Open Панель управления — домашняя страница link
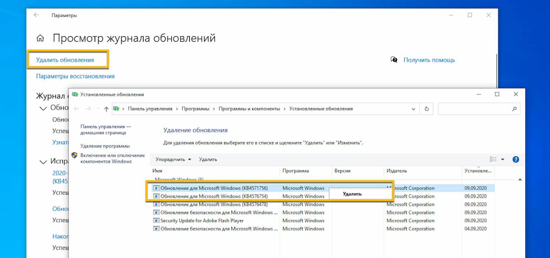 (106, 130)
